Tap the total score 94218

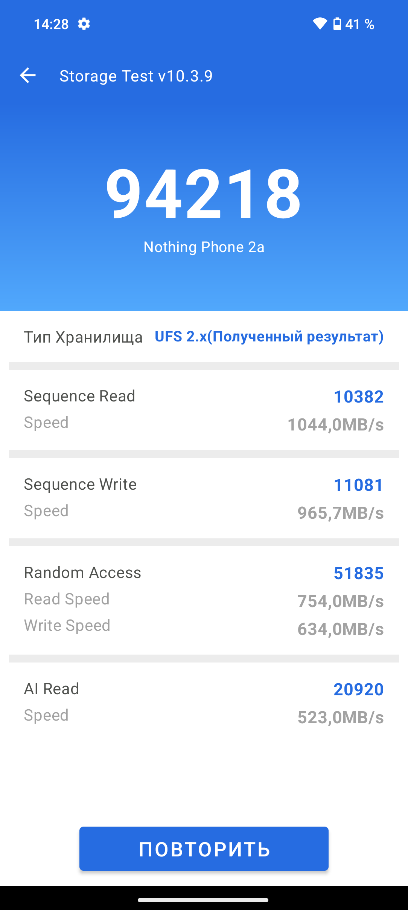[x=204, y=193]
